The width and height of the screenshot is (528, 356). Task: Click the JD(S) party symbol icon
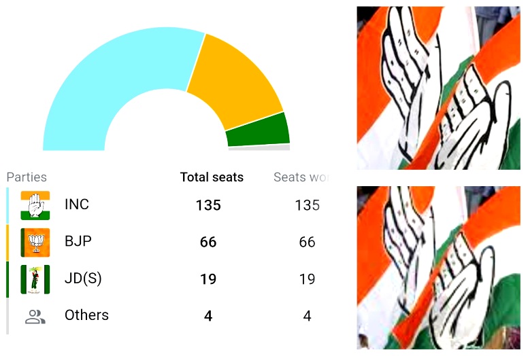pyautogui.click(x=35, y=279)
